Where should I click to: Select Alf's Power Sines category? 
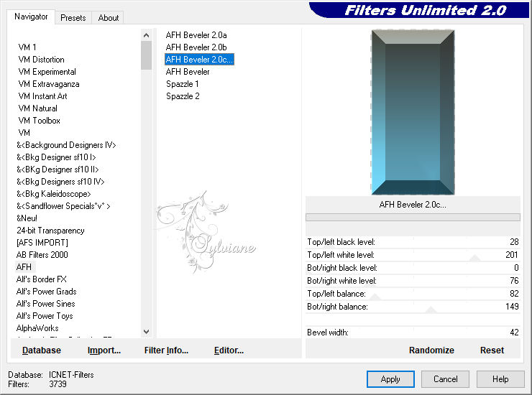pos(45,304)
